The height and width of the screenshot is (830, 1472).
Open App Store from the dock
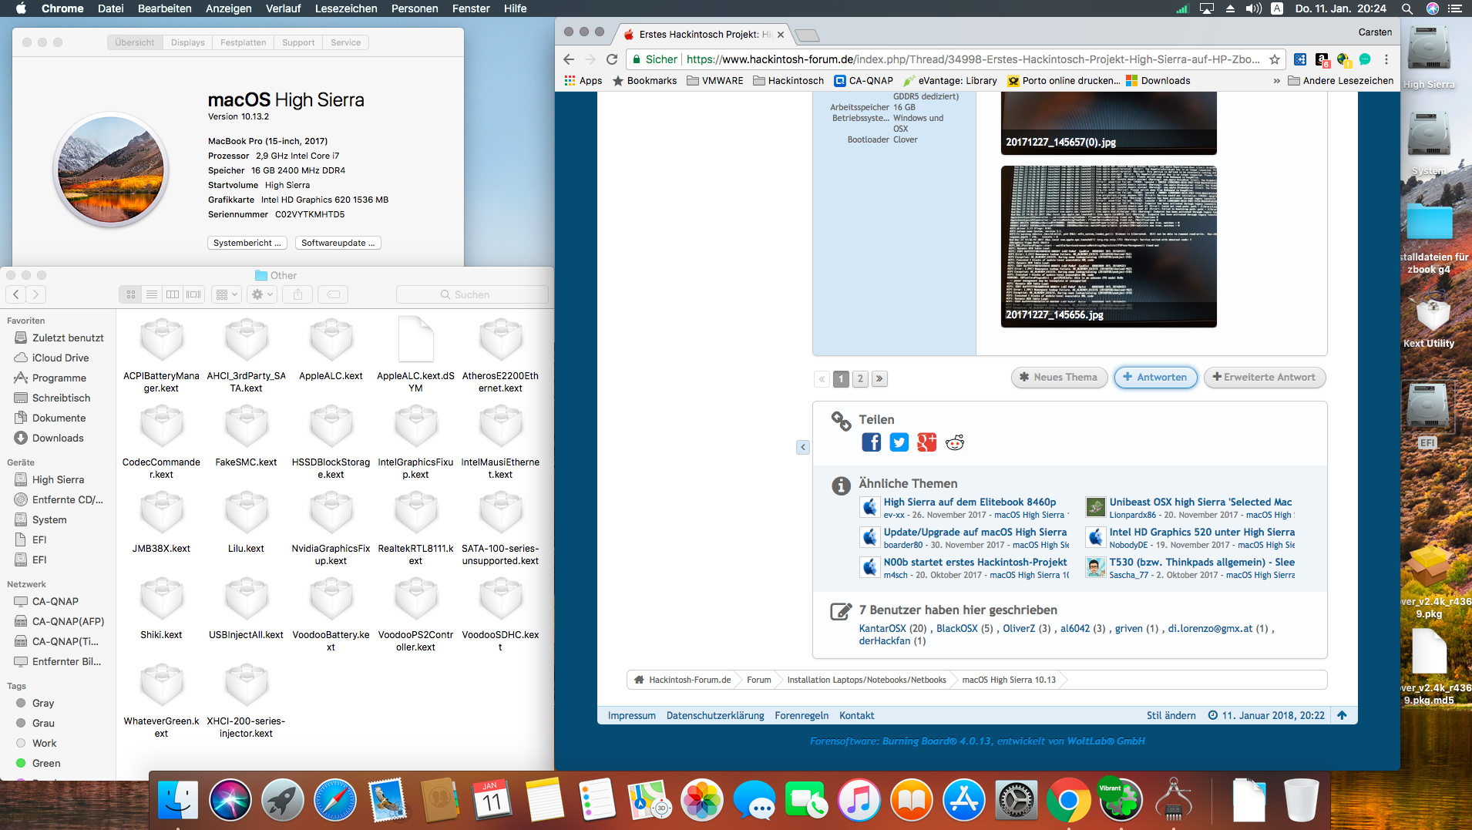(964, 800)
